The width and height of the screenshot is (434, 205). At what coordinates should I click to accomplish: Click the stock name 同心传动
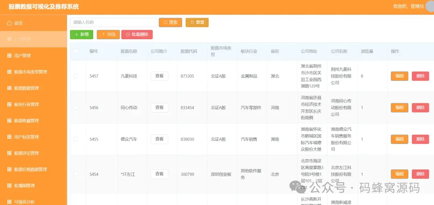pos(129,108)
